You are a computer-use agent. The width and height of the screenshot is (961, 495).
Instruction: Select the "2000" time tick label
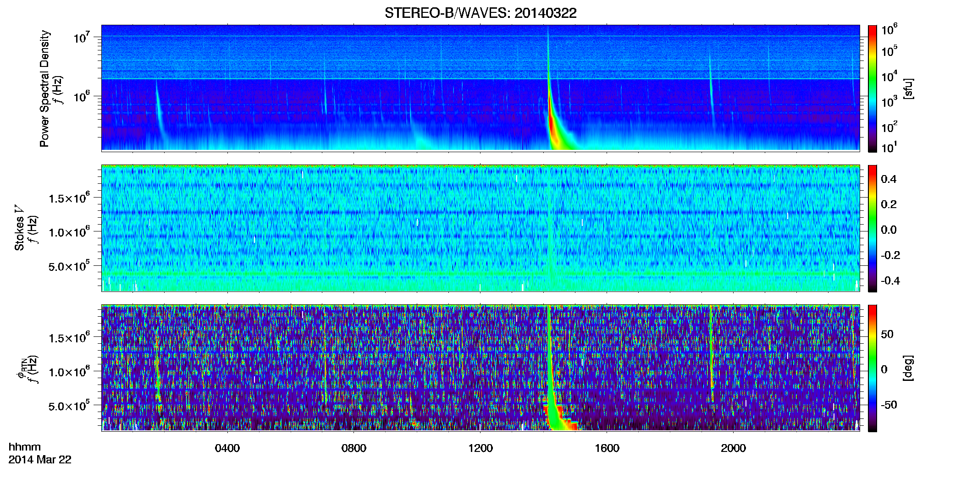coord(734,448)
